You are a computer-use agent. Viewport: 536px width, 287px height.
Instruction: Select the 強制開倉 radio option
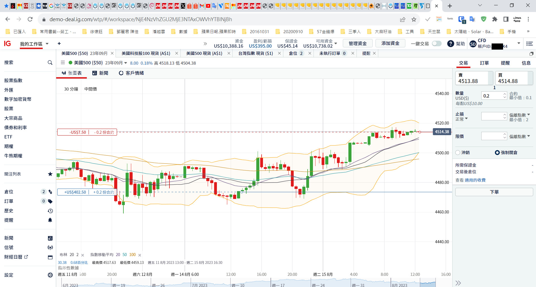click(x=497, y=152)
